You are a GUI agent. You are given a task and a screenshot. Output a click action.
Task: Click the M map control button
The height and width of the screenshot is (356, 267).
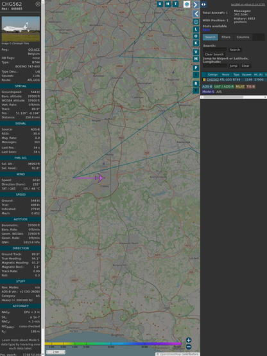[x=196, y=59]
